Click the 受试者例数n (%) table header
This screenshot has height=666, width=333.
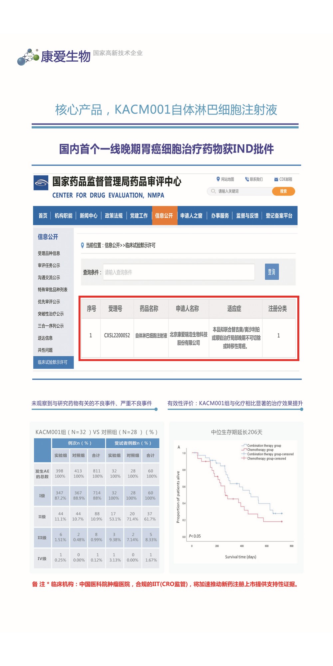click(x=133, y=443)
